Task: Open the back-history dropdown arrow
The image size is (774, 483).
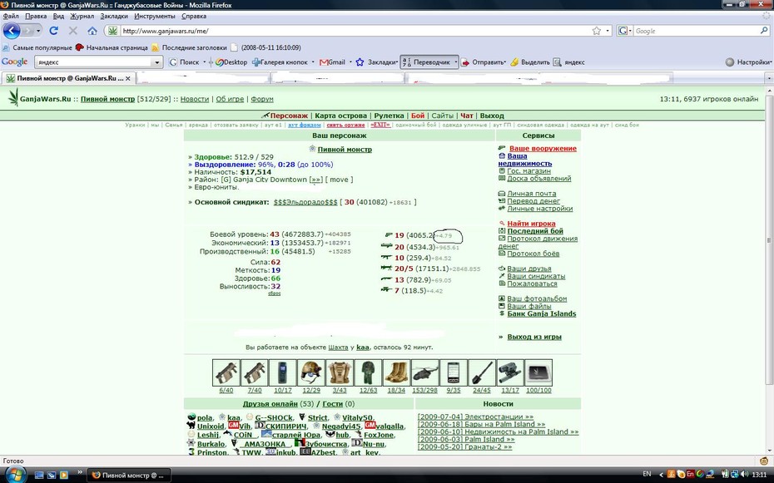Action: click(x=38, y=31)
